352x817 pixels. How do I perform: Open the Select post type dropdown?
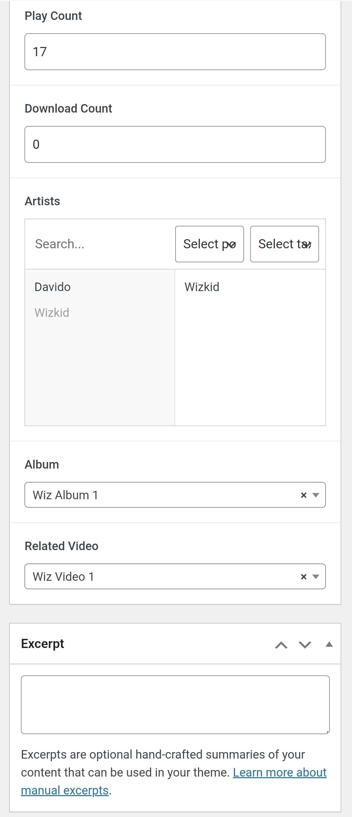click(209, 244)
